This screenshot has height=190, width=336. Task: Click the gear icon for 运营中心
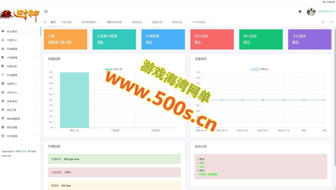(3, 84)
